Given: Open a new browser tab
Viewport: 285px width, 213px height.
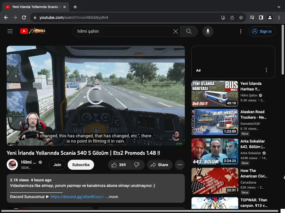Looking at the screenshot, I should [x=75, y=7].
